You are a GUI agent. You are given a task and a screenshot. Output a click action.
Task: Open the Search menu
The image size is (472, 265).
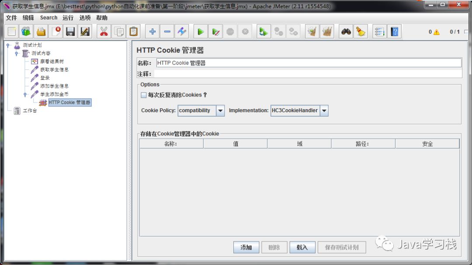[x=49, y=18]
